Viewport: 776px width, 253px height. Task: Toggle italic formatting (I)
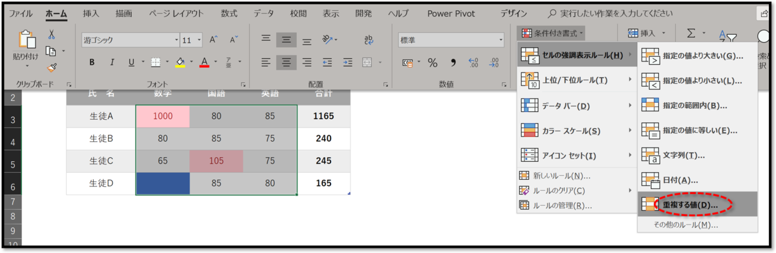(112, 63)
